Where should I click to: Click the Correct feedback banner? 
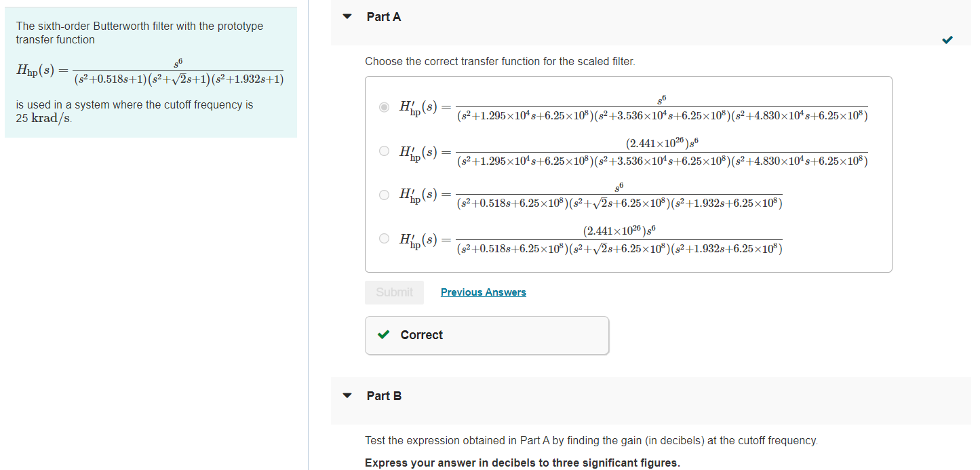click(486, 334)
